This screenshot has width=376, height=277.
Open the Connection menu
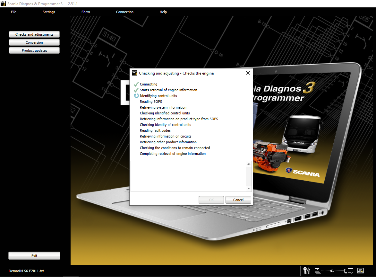pos(125,12)
